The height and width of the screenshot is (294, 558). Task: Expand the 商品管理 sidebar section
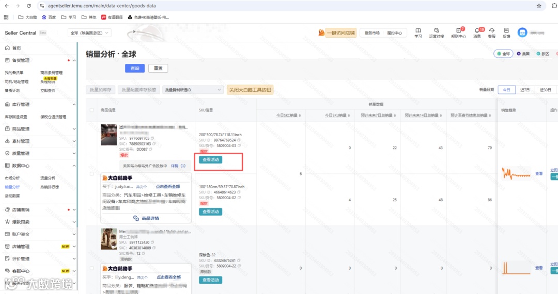[74, 129]
